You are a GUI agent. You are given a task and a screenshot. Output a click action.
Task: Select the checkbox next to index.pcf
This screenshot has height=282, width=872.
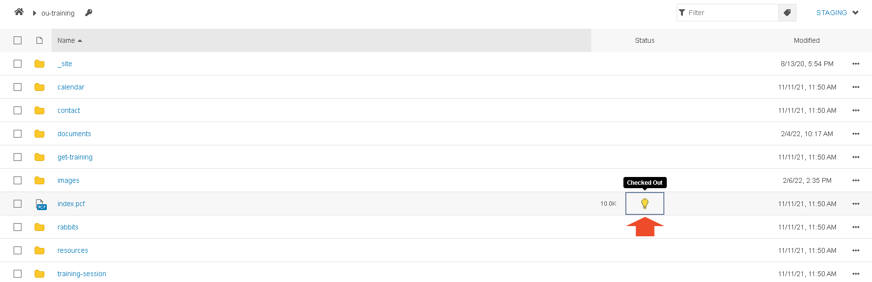pos(18,204)
